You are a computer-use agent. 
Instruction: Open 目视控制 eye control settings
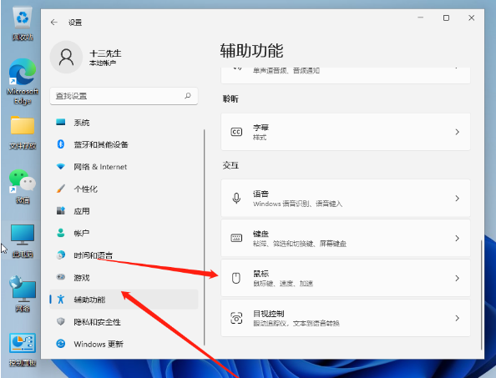(346, 318)
